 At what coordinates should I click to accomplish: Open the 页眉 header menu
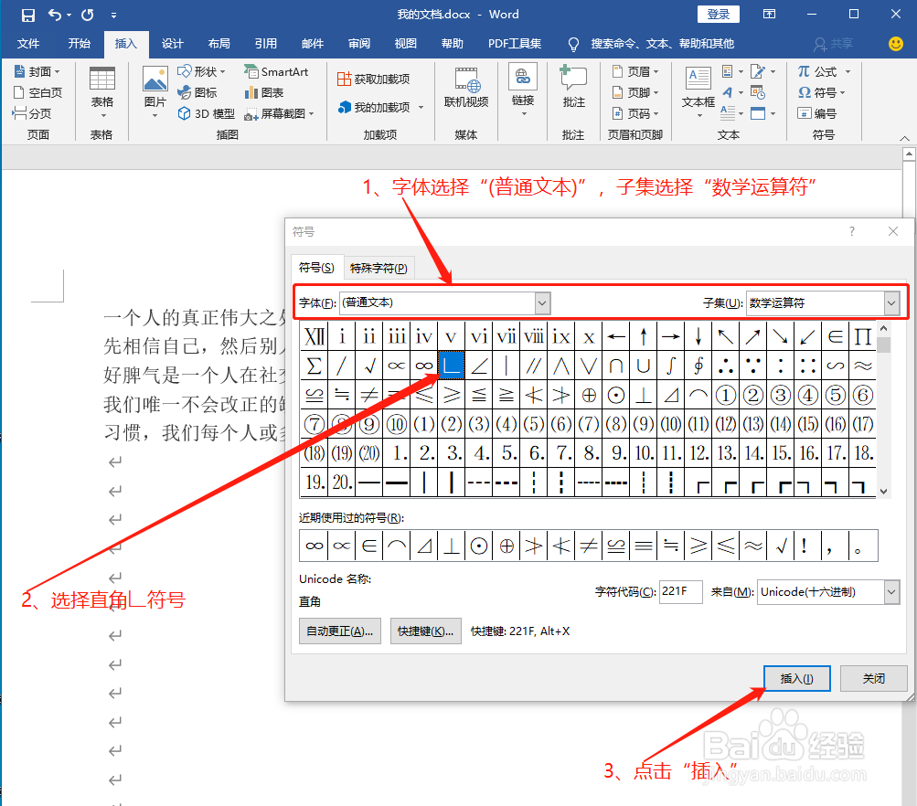[x=635, y=71]
